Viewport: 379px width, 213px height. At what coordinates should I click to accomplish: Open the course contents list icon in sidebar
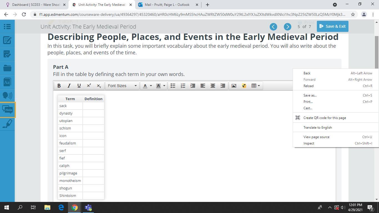pyautogui.click(x=7, y=27)
